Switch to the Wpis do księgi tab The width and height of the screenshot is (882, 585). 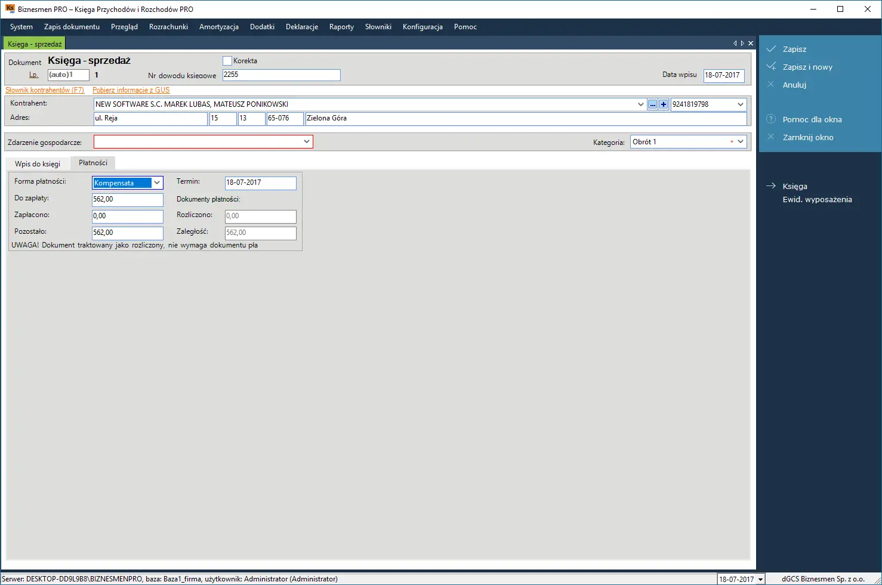[x=38, y=163]
